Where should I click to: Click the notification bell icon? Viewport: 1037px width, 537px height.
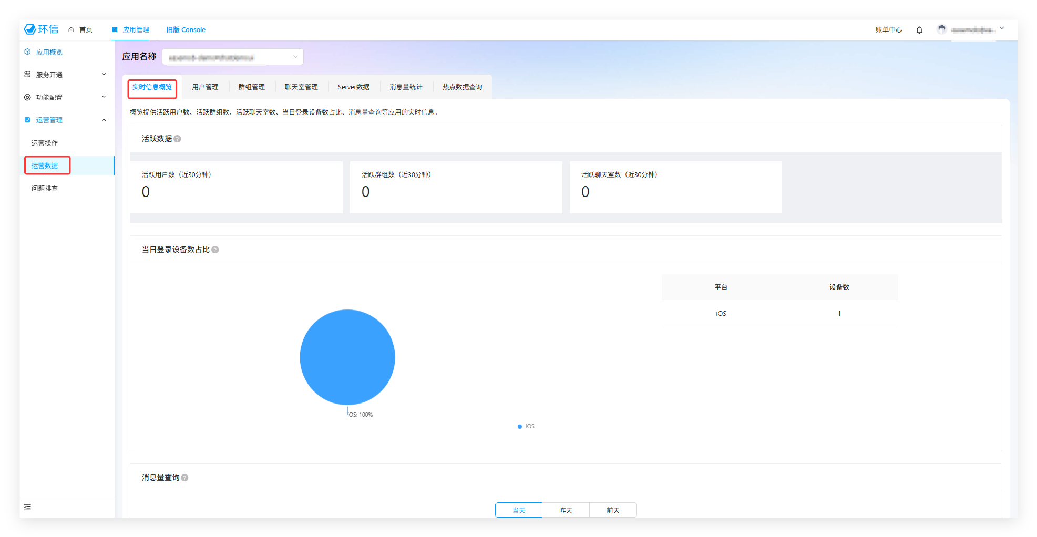919,30
